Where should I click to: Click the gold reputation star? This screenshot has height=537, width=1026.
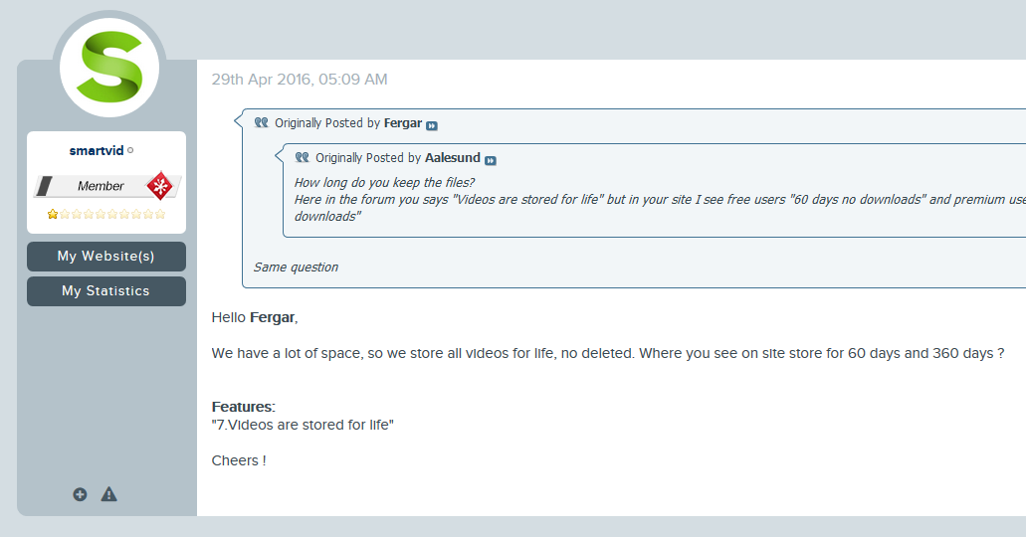pyautogui.click(x=53, y=214)
